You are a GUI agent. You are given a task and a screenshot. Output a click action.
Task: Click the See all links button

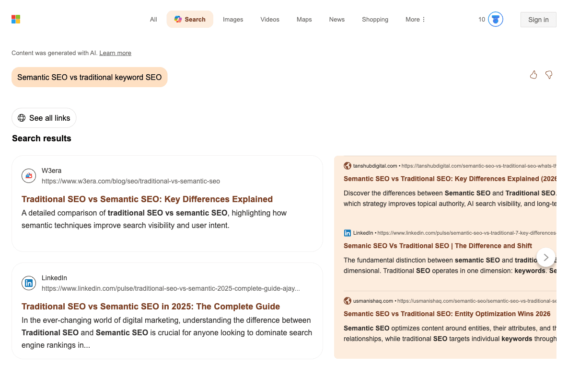(44, 118)
